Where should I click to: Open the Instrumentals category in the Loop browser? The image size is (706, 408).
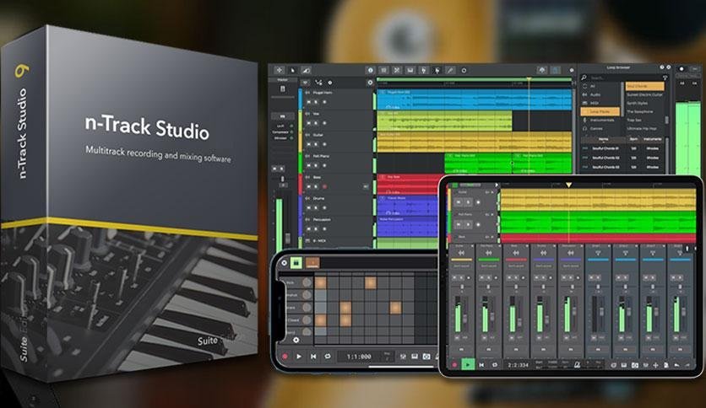tap(603, 119)
